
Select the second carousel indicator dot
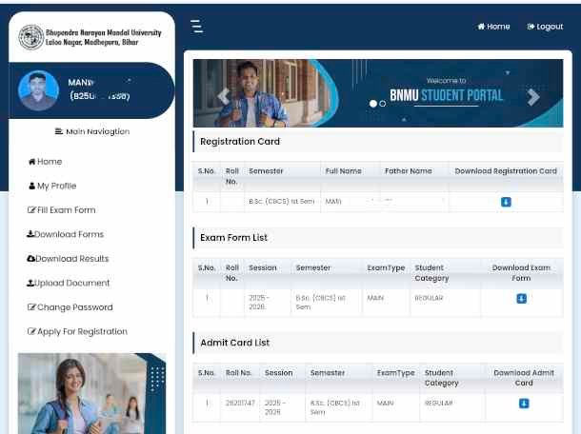coord(383,104)
